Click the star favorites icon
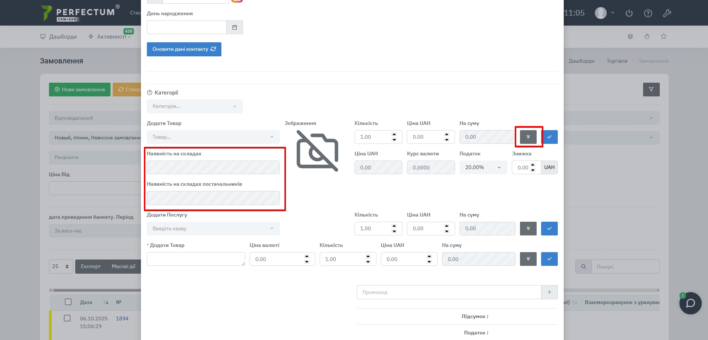 [663, 36]
